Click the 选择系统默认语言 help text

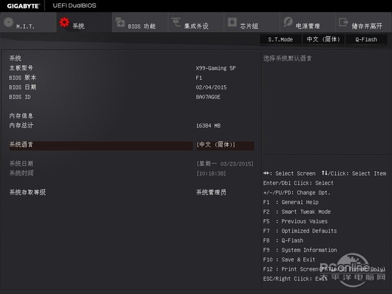pos(287,59)
